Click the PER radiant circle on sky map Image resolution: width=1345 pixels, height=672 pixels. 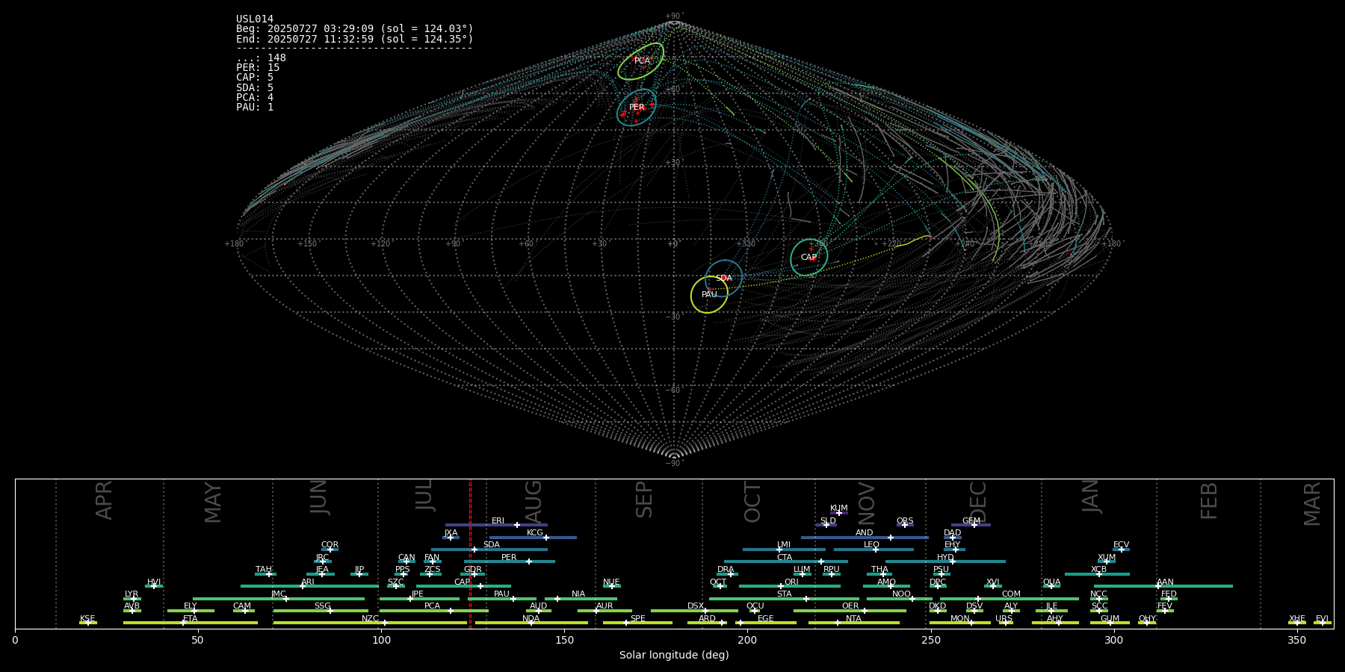point(637,108)
